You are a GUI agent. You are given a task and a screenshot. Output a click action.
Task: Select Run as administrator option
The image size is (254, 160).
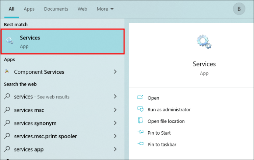click(169, 110)
